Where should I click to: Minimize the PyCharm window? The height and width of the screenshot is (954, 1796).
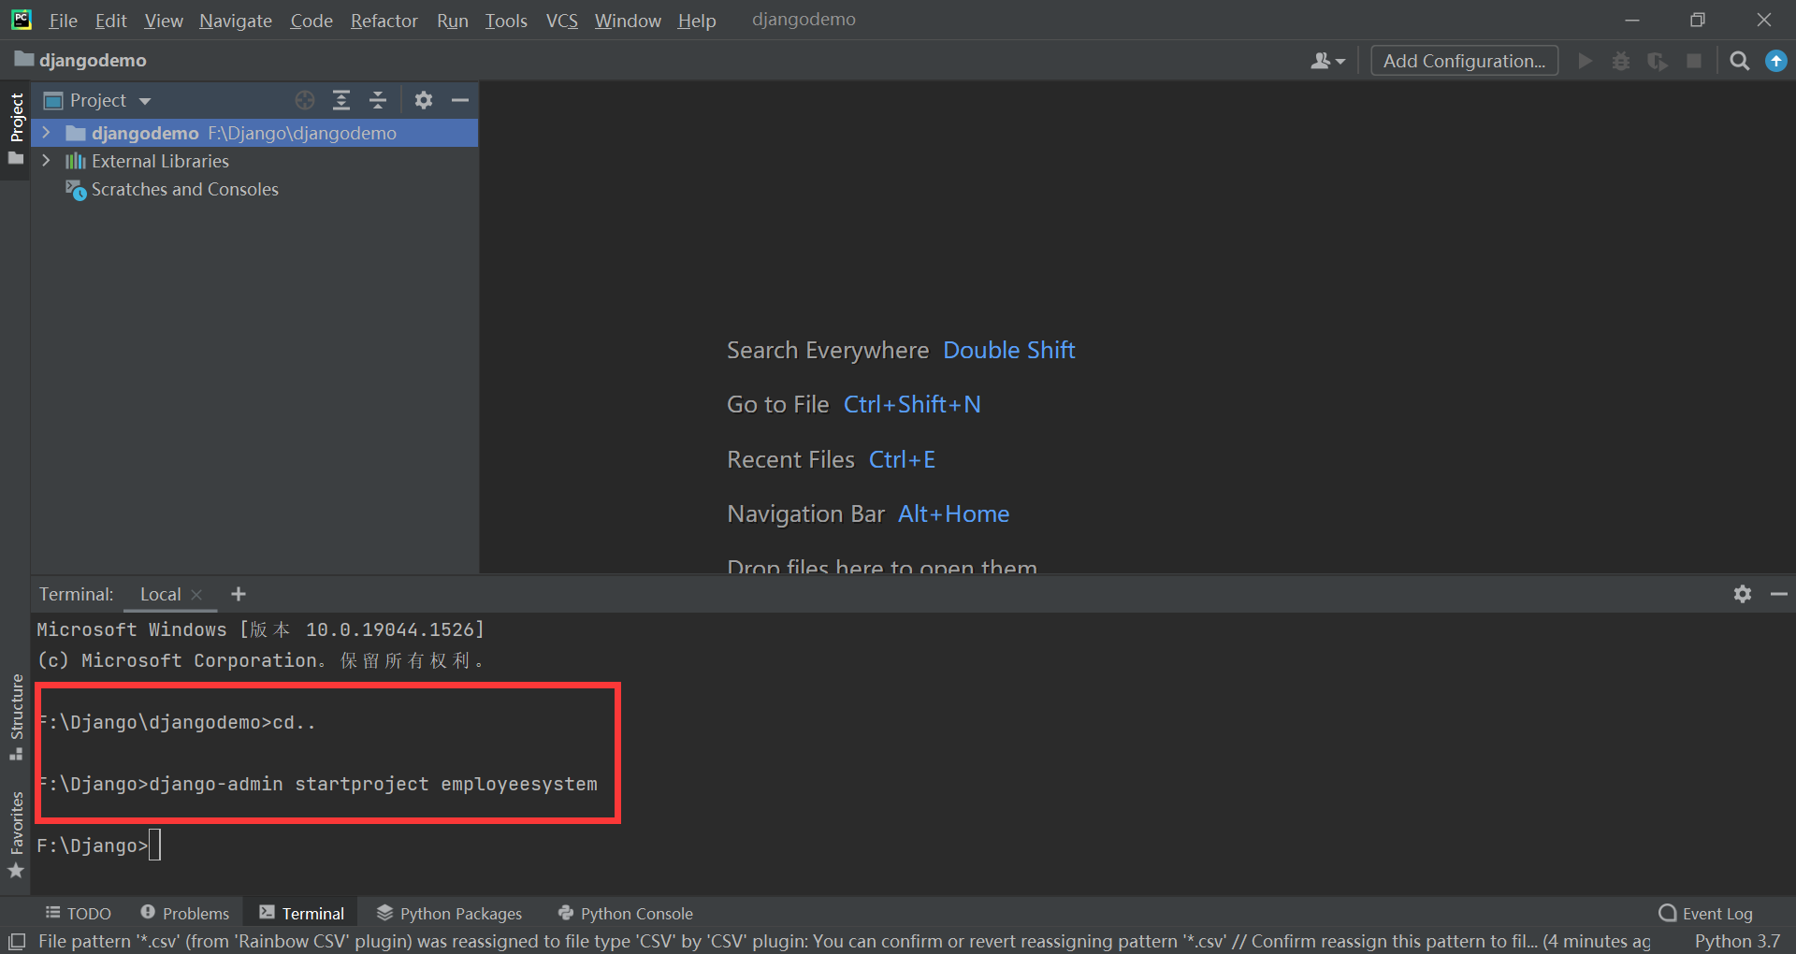click(1632, 20)
